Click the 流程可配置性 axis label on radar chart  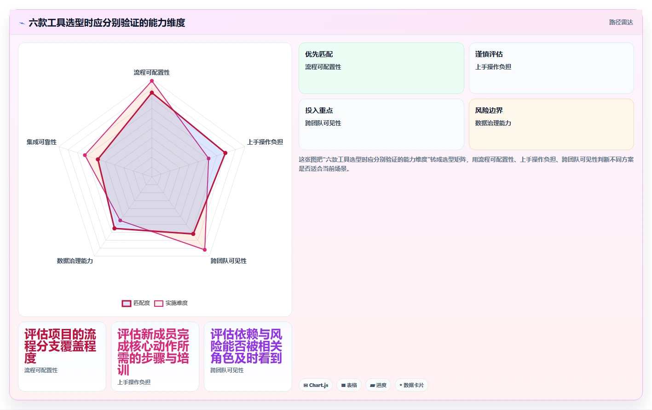152,72
